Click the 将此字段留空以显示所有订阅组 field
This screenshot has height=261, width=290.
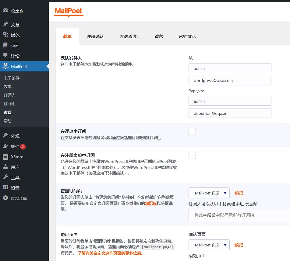(239, 215)
